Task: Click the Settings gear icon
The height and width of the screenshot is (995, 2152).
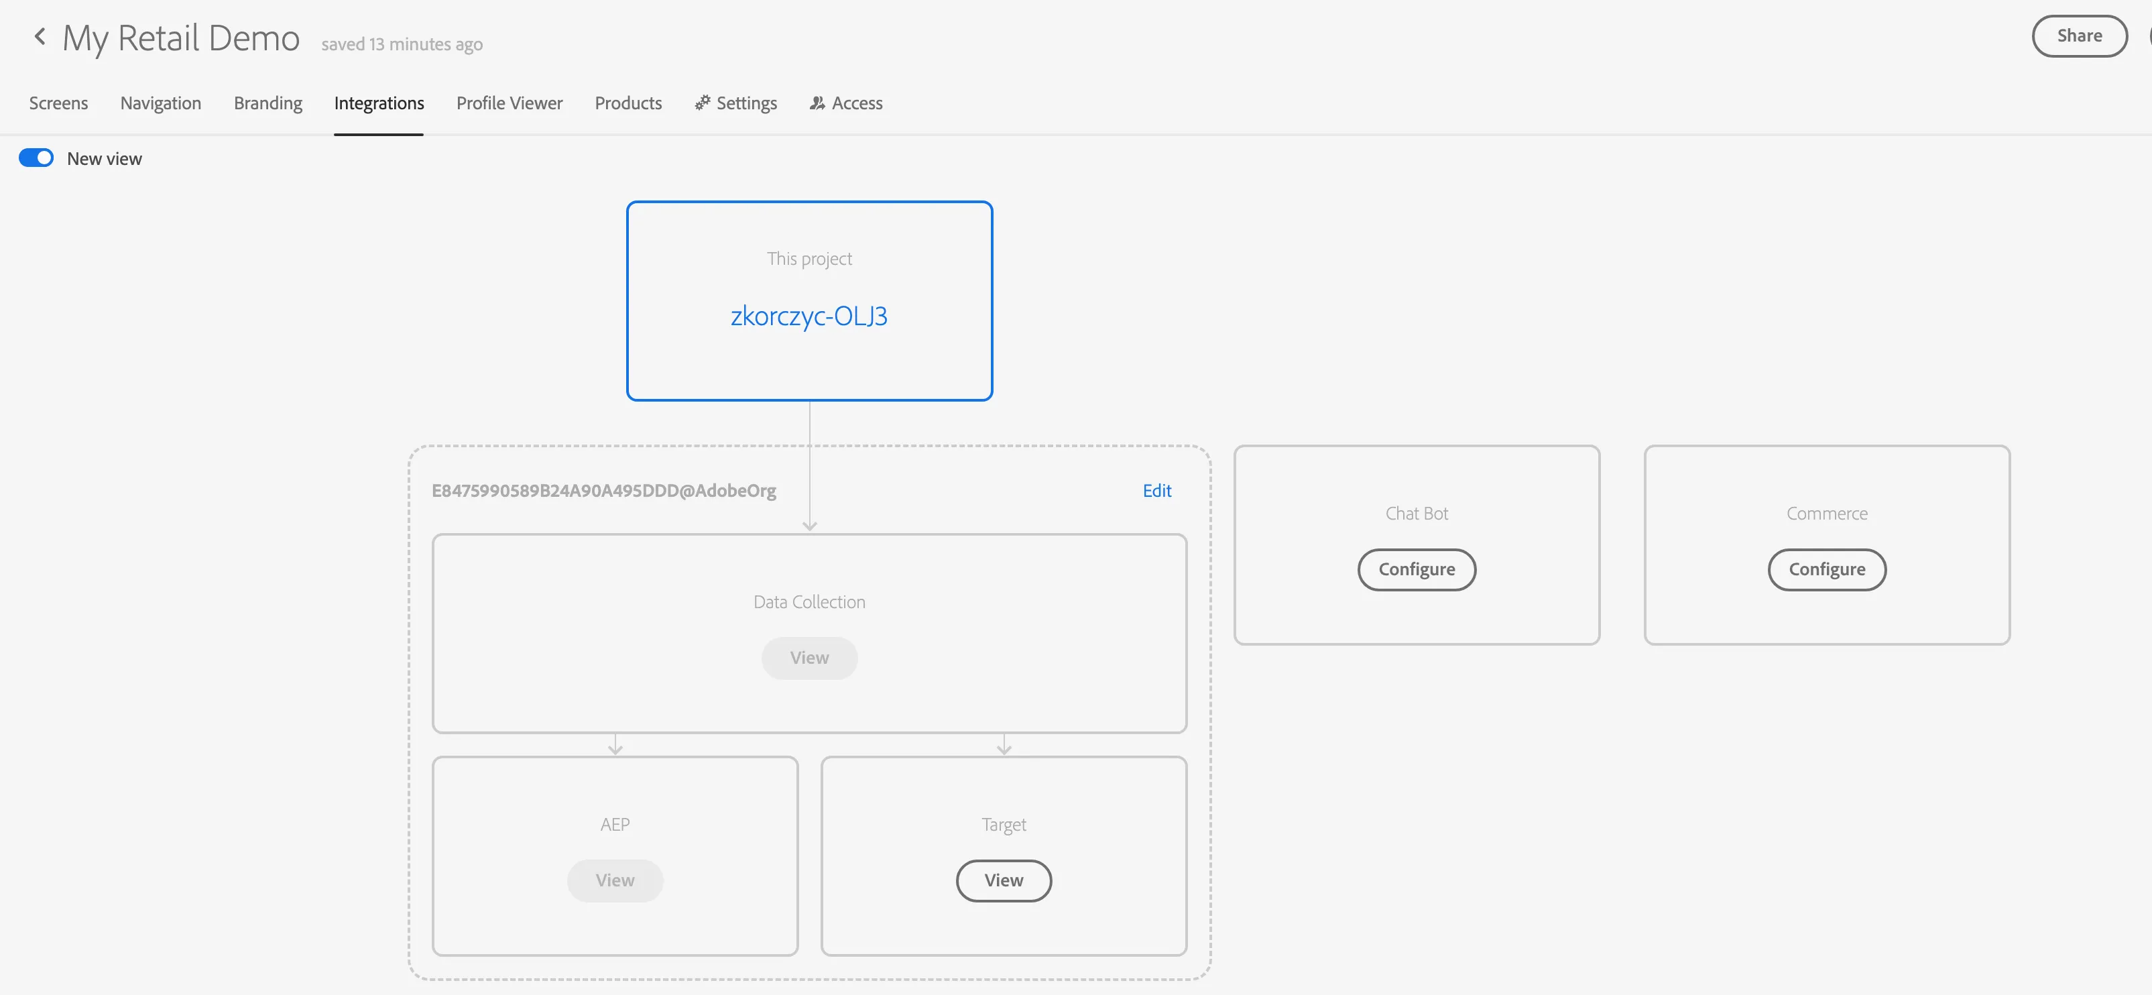Action: (703, 103)
